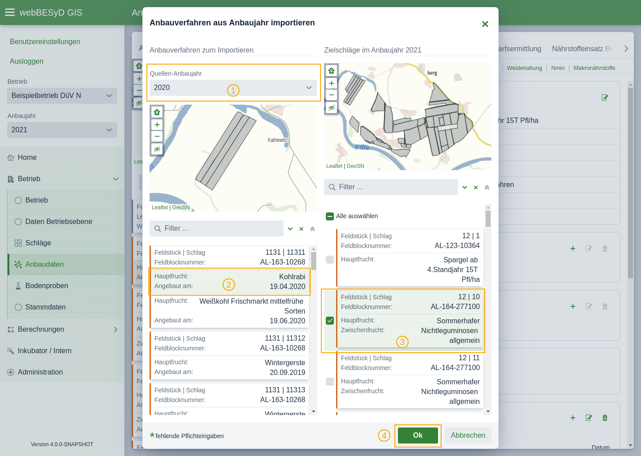Select the Kohlrabi 19.04.2020 entry
Image resolution: width=641 pixels, height=456 pixels.
tap(230, 281)
